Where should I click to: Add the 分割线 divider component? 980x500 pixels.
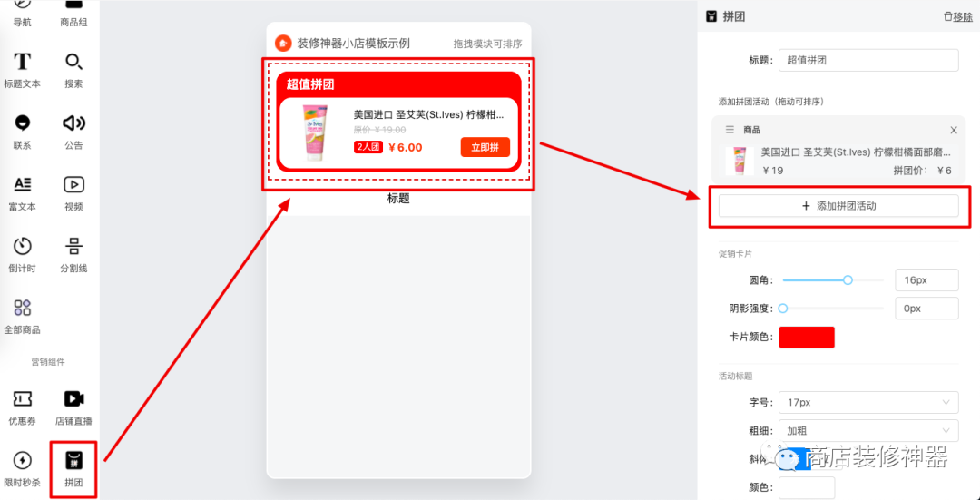pyautogui.click(x=73, y=254)
